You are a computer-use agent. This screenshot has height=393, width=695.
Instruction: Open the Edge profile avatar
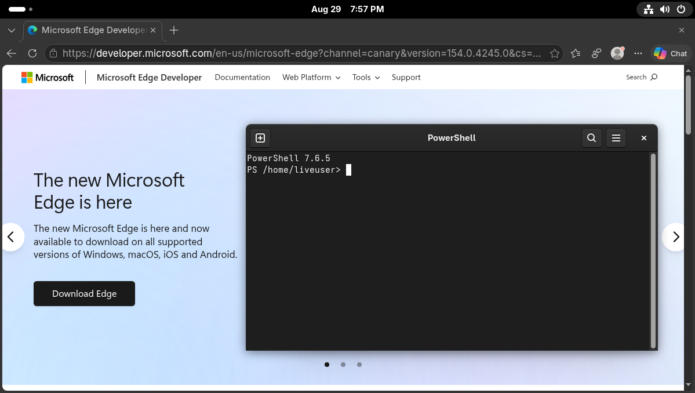click(617, 53)
